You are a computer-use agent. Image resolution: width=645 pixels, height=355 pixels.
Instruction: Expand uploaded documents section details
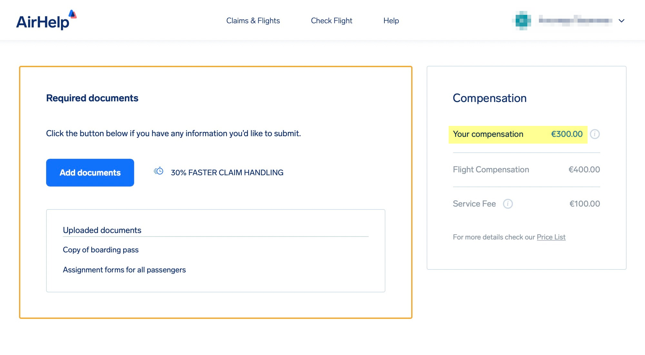(102, 229)
